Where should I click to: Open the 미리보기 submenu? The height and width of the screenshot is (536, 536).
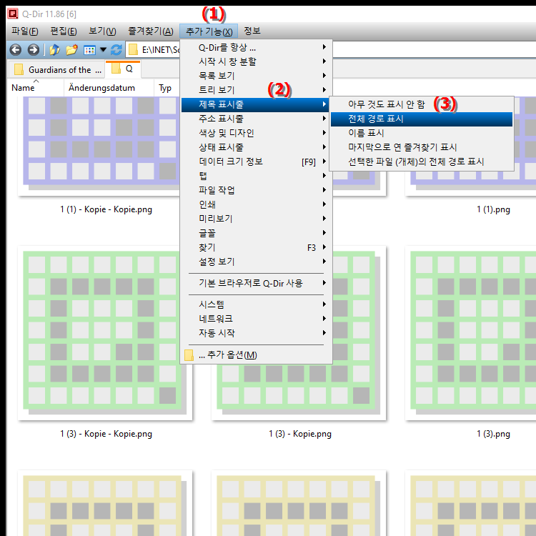(256, 219)
